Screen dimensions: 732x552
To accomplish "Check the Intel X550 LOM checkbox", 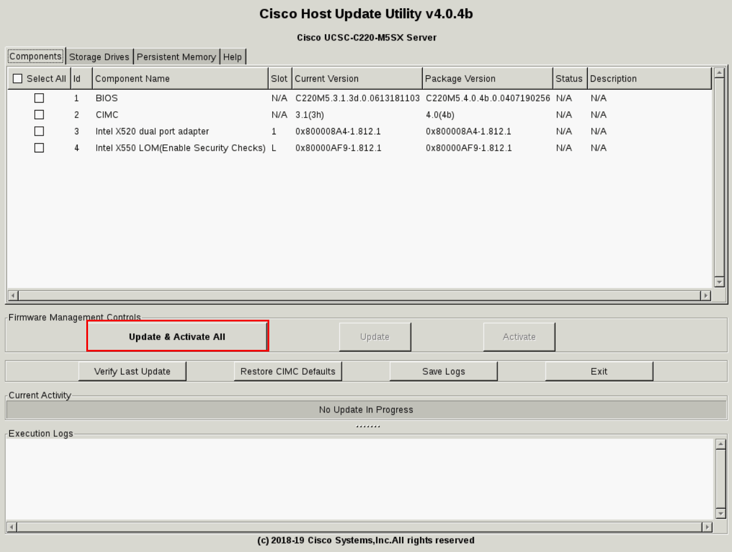I will tap(39, 148).
